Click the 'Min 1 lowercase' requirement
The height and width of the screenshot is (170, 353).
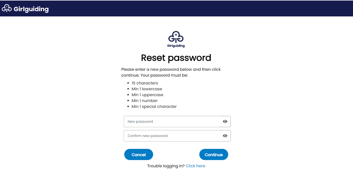147,89
